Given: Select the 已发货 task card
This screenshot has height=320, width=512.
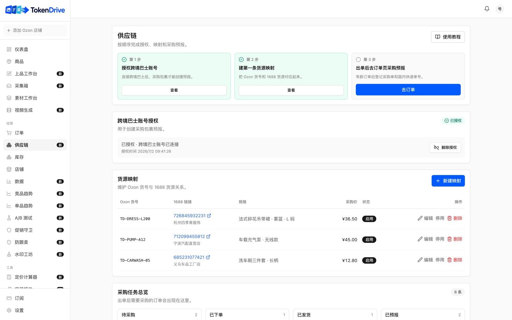Looking at the screenshot, I should (335, 315).
